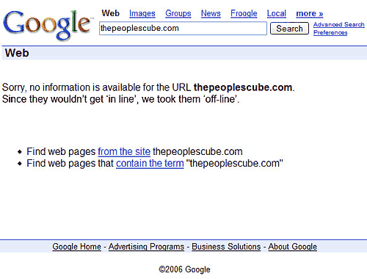Expand the more » options
This screenshot has height=279, width=367.
310,13
